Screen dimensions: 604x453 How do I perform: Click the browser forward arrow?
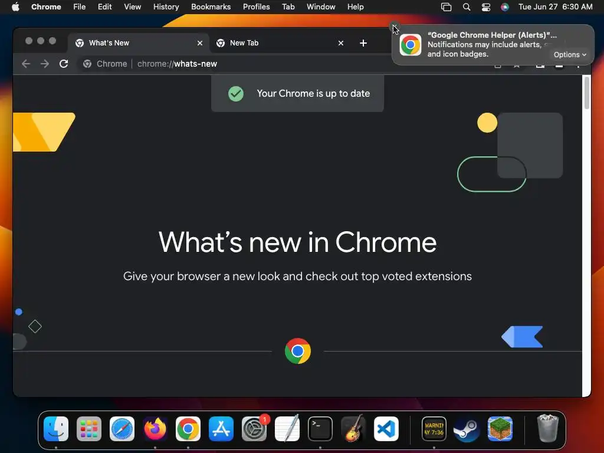click(x=45, y=64)
